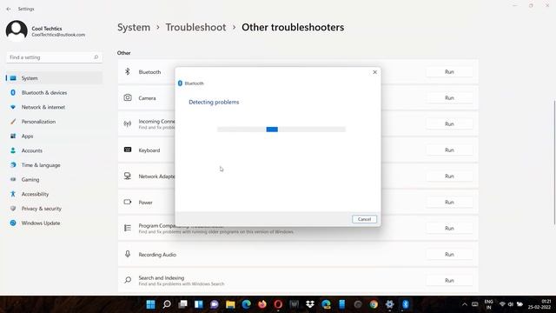Screen dimensions: 556x313
Task: Open Accounts settings
Action: [54, 150]
